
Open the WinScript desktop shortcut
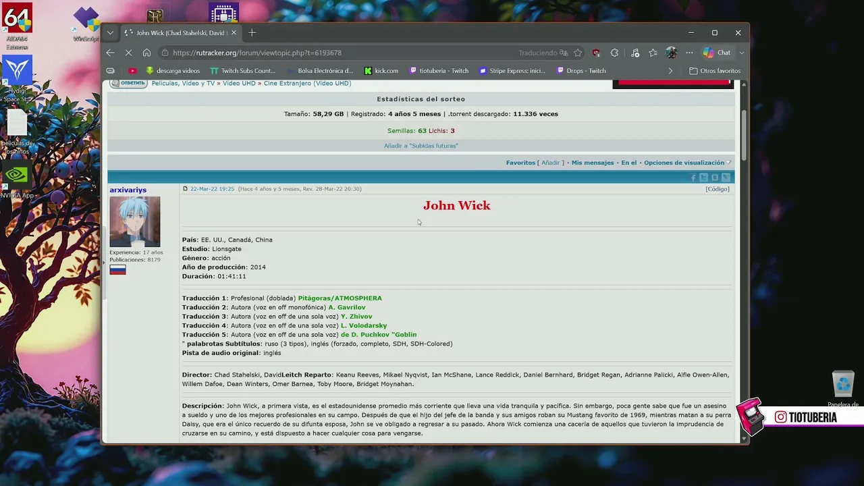(86, 24)
